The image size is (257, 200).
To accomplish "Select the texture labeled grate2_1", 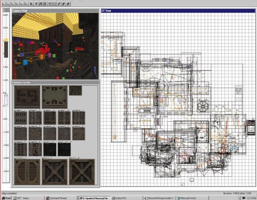I will [79, 118].
